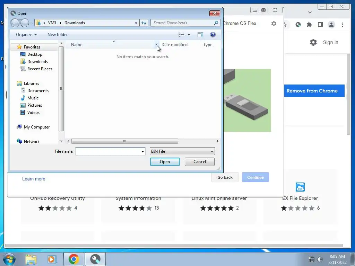Screen dimensions: 355x266
Task: Click New folder in dialog toolbar
Action: coord(58,35)
